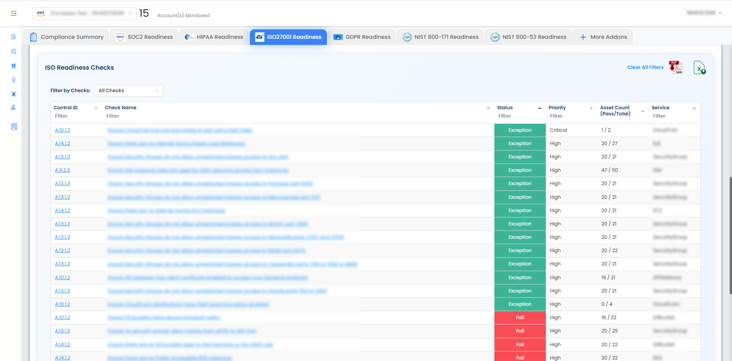
Task: Click the document-settings icon in left sidebar
Action: pos(14,51)
